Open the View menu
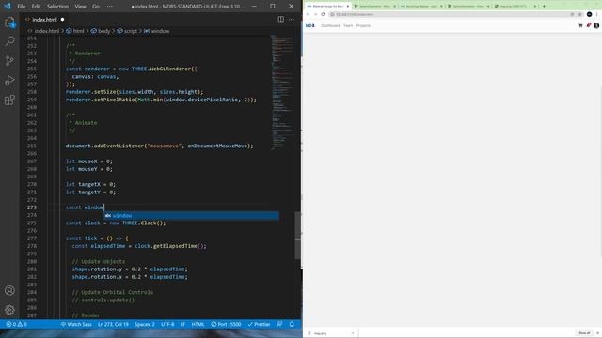This screenshot has width=602, height=338. coord(80,7)
